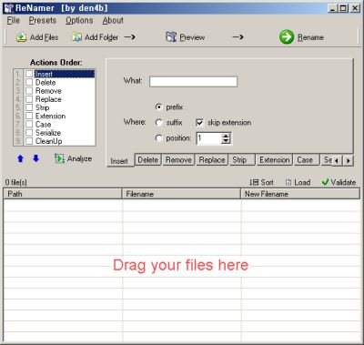Click the Load icon above the file list
Screen dimensions: 364x345
click(x=288, y=182)
